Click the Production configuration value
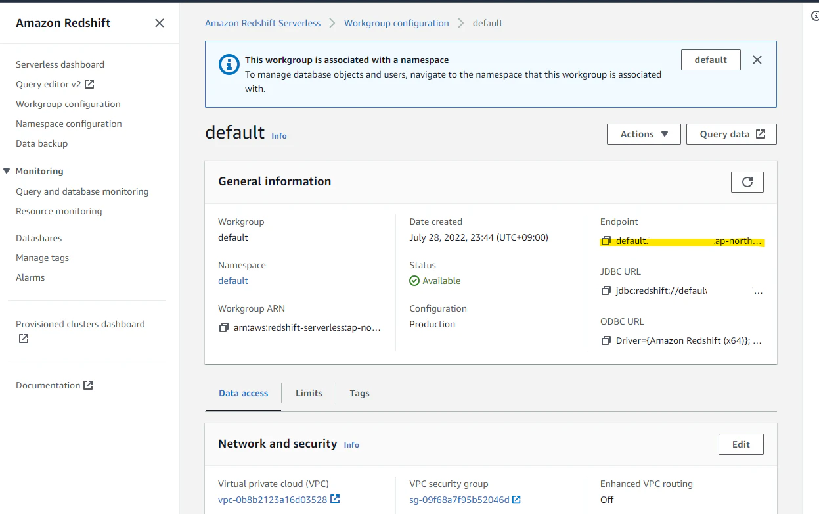The height and width of the screenshot is (514, 819). coord(432,324)
